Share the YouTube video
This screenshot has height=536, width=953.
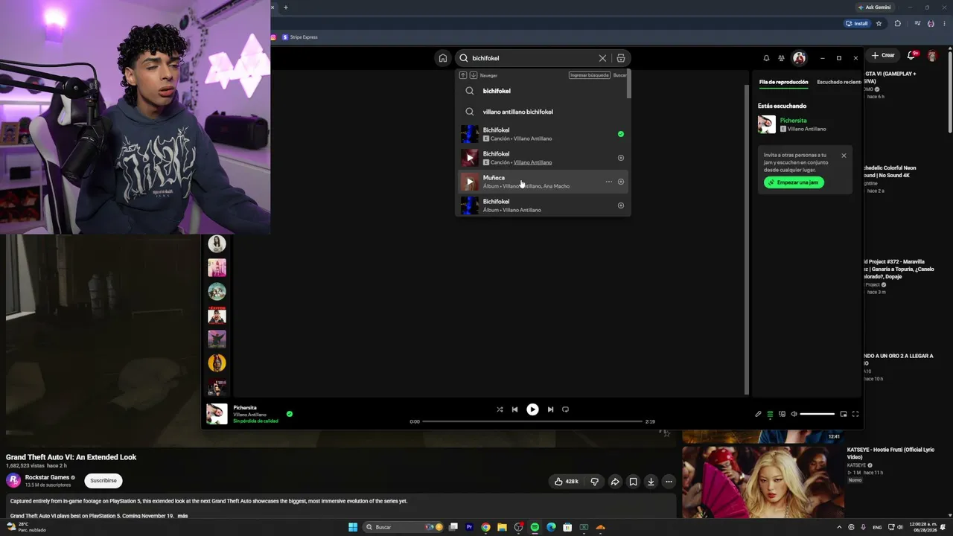click(x=615, y=482)
